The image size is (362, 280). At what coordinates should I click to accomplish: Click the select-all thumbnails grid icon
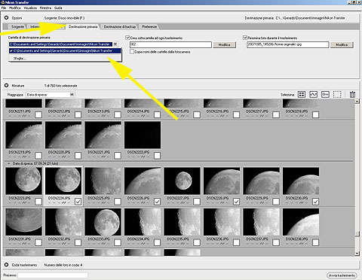[x=302, y=94]
